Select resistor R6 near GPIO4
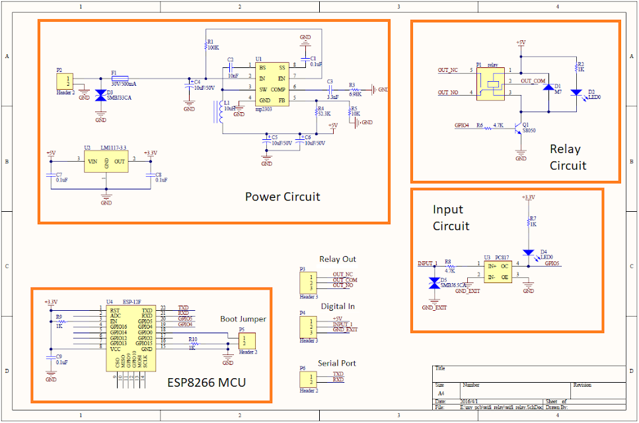 488,128
